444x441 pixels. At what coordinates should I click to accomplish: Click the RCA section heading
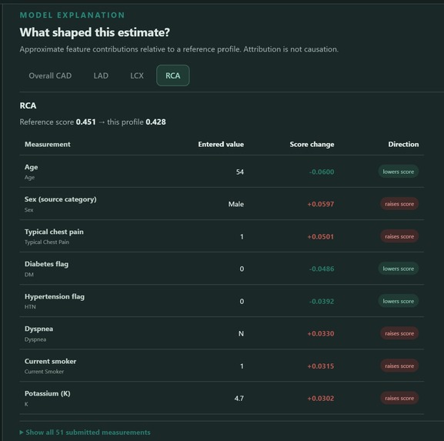[x=28, y=105]
